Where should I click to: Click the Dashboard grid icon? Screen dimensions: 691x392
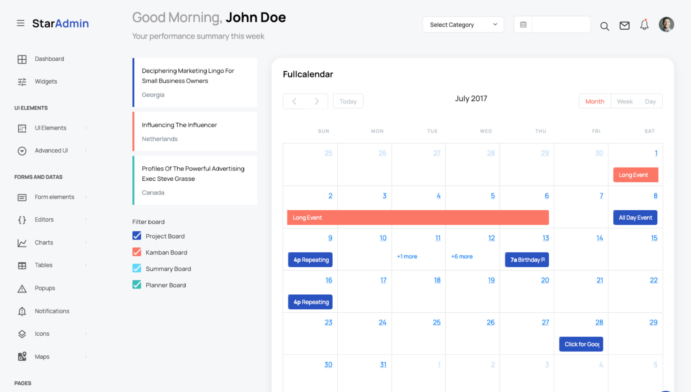click(x=22, y=59)
